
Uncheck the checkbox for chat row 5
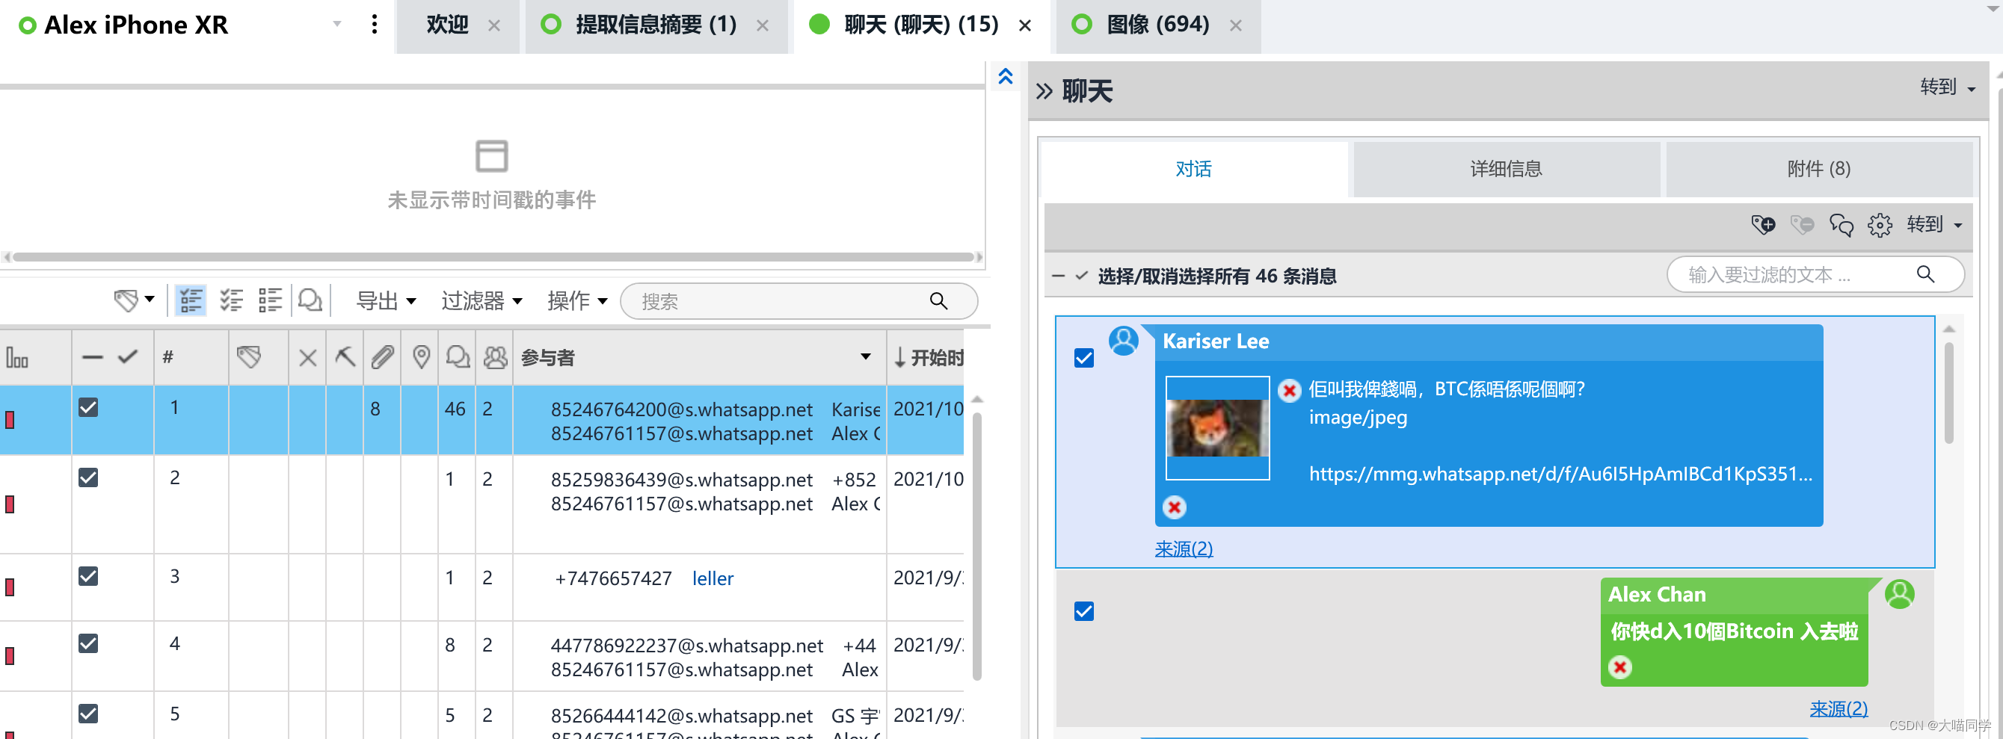89,714
